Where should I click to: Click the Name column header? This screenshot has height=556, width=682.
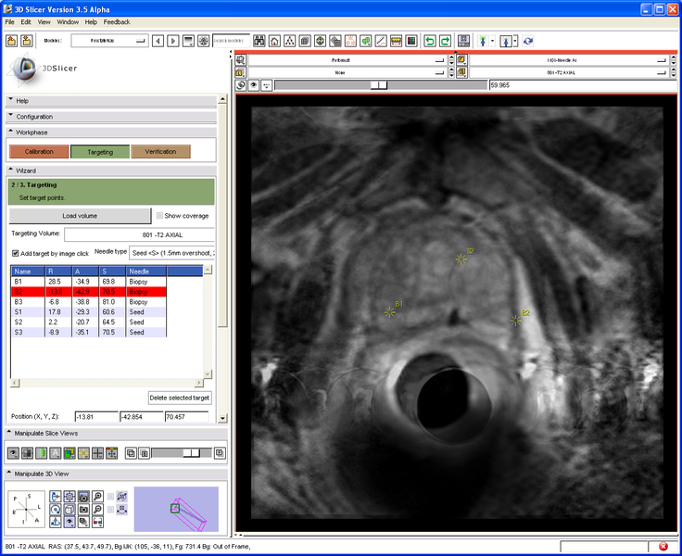click(x=28, y=272)
